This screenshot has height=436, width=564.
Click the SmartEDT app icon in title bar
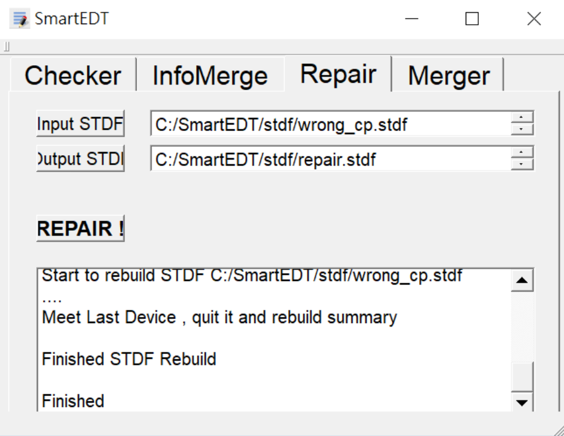[20, 19]
